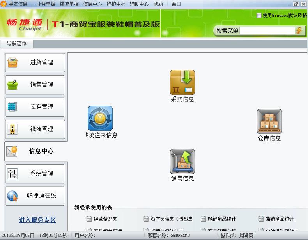Click the 操作员: 周海英 status entry
Screen dimensions: 308x240
click(x=237, y=235)
